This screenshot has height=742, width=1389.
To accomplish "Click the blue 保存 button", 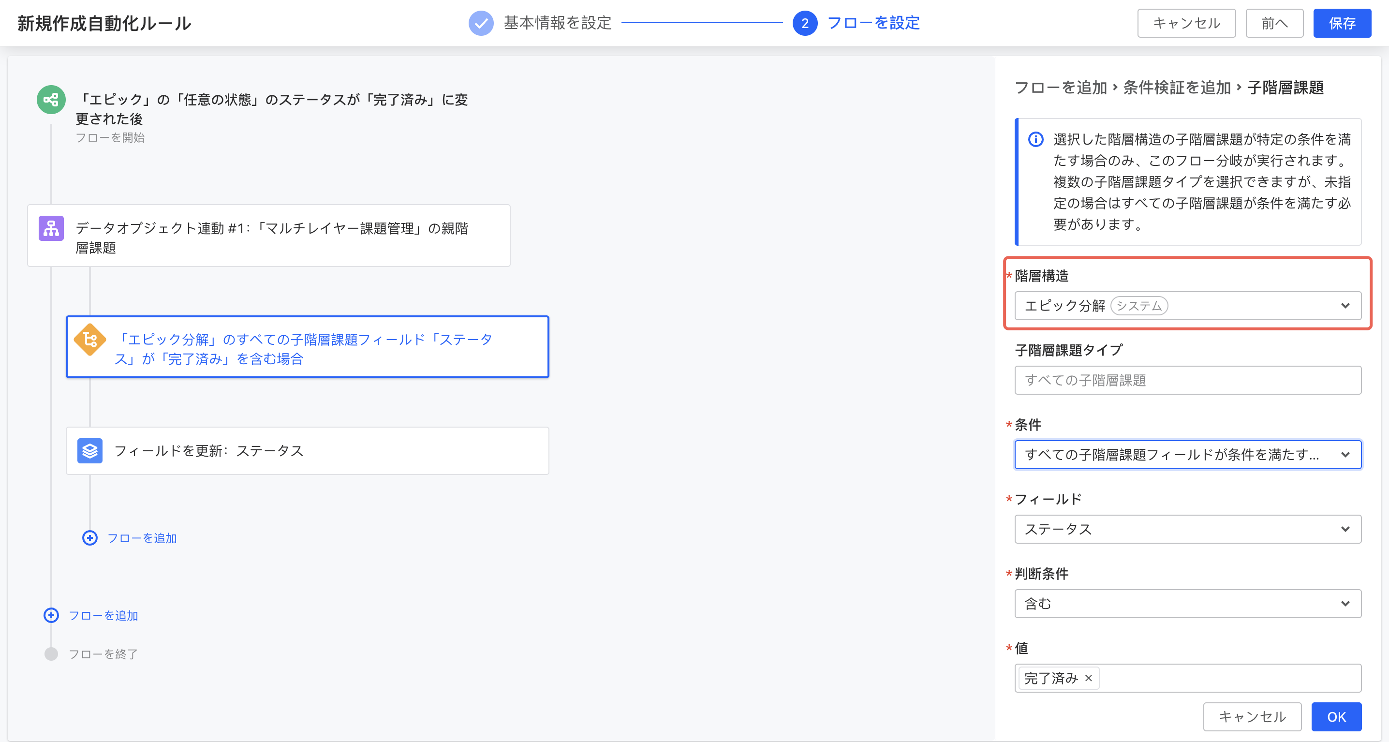I will (x=1342, y=23).
